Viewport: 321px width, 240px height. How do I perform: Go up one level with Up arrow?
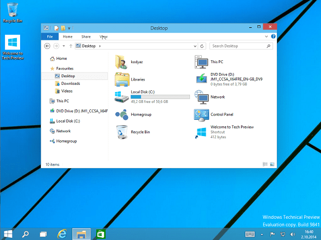pyautogui.click(x=71, y=46)
